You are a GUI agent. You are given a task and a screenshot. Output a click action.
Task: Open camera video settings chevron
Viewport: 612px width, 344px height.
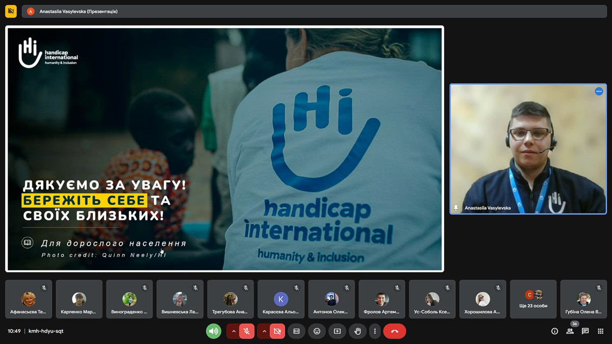[264, 331]
